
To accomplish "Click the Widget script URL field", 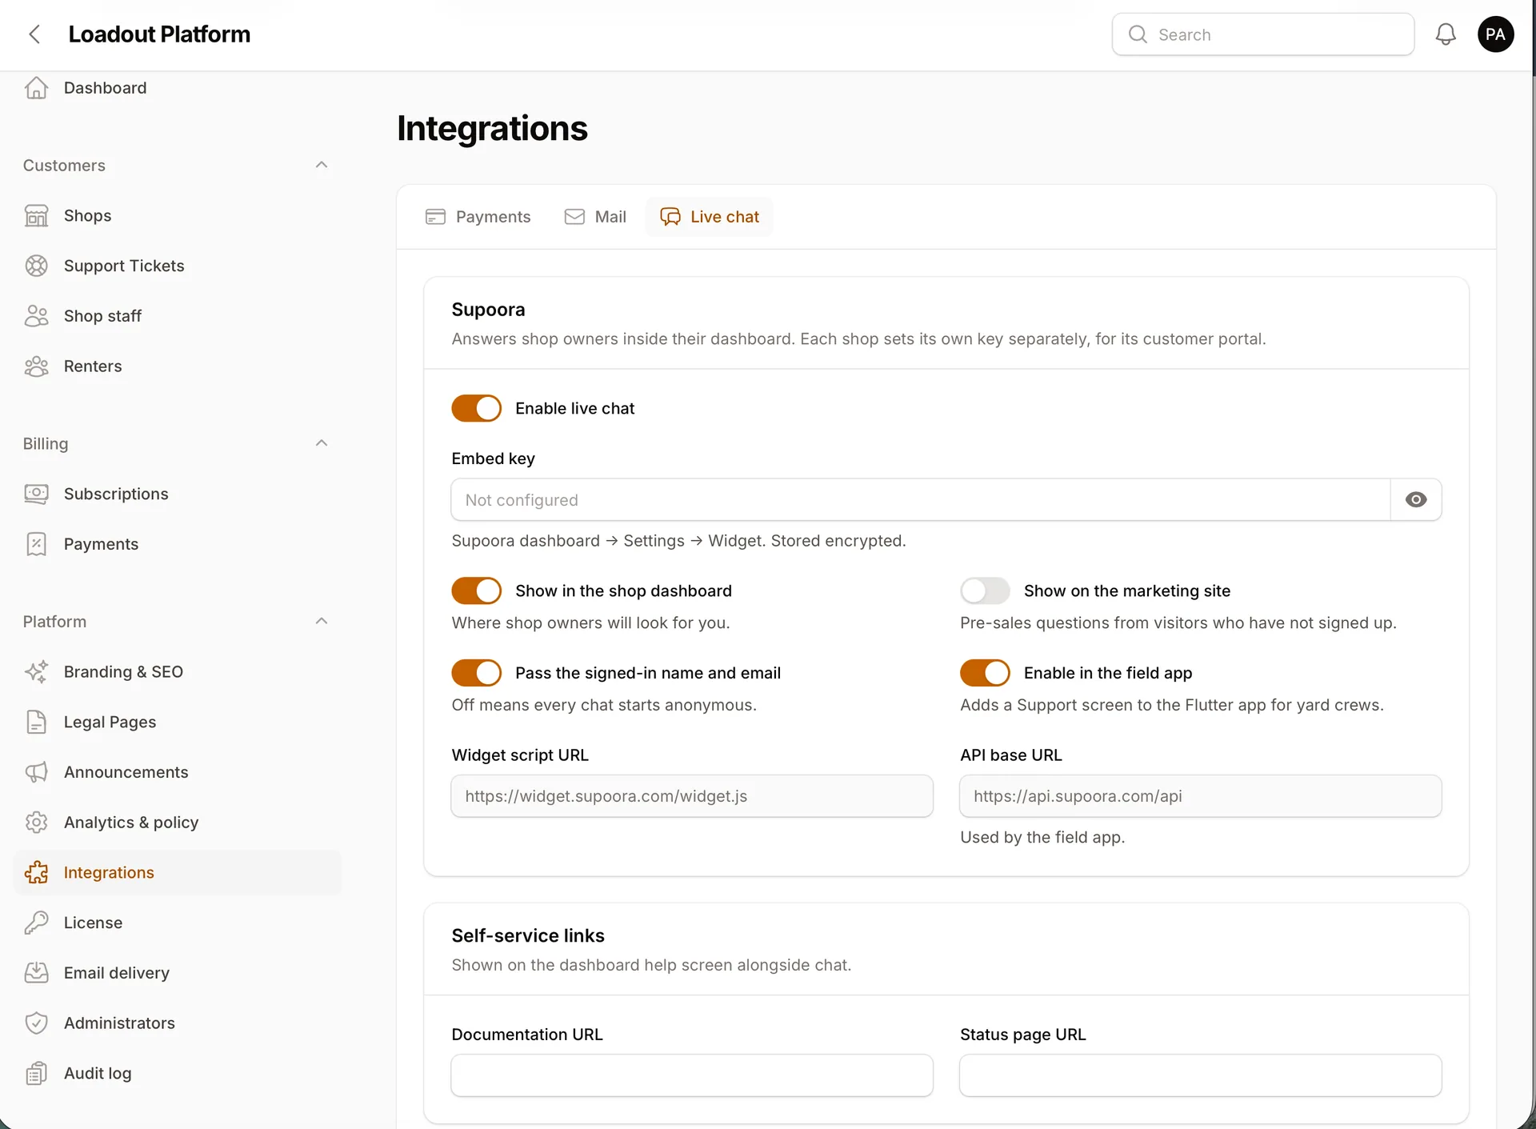I will (692, 796).
